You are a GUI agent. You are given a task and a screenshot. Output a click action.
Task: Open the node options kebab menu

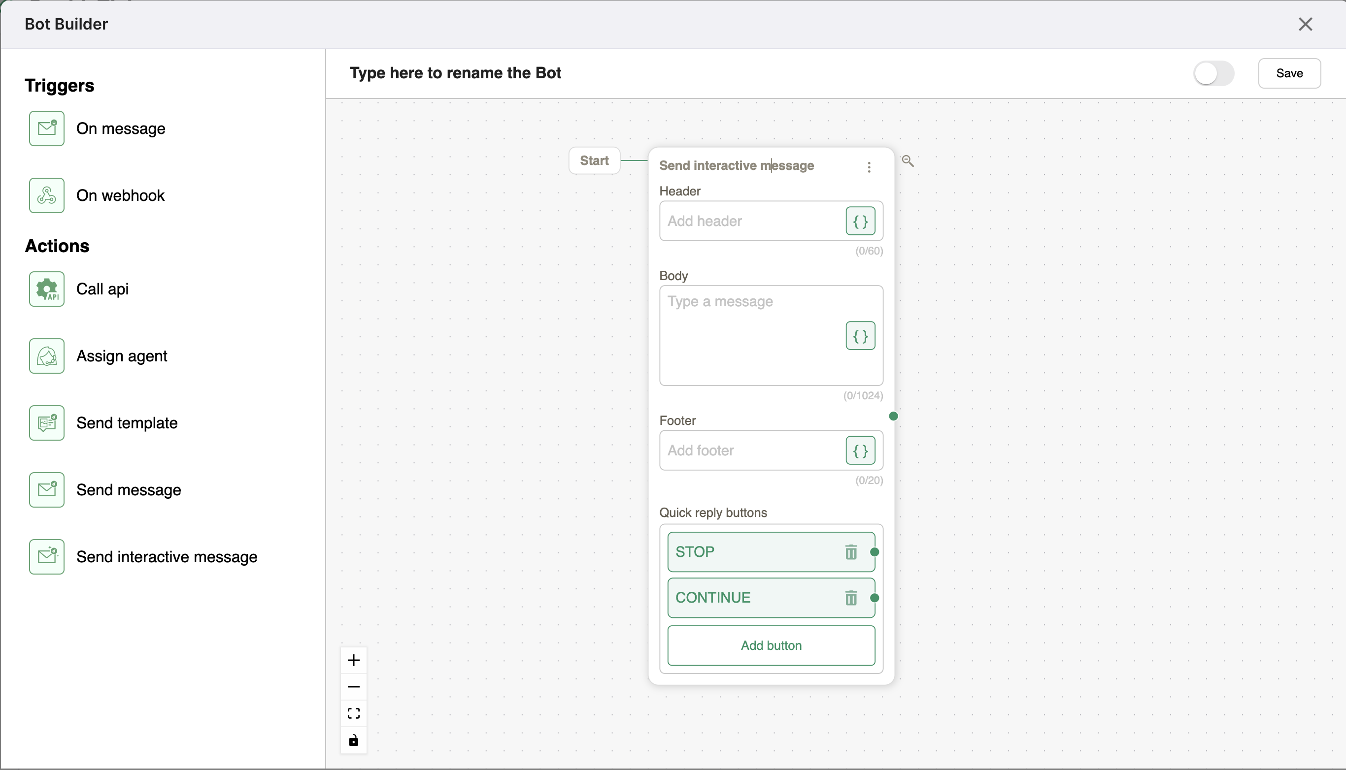(869, 166)
